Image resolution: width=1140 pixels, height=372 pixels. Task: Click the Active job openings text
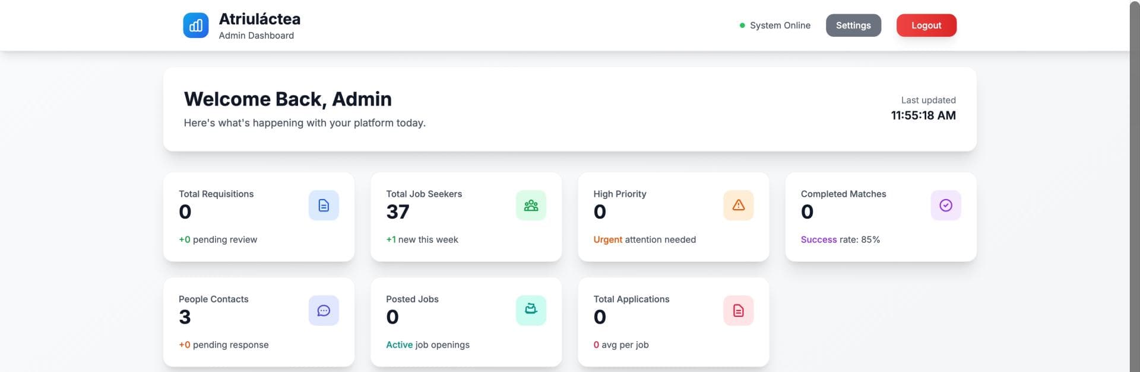tap(427, 345)
